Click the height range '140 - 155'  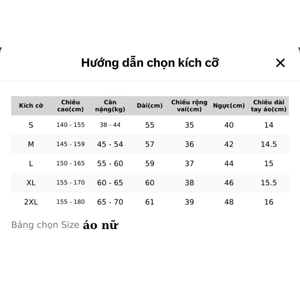pyautogui.click(x=70, y=125)
